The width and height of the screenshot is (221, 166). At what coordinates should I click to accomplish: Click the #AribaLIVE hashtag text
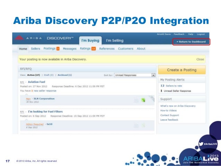coord(210,144)
